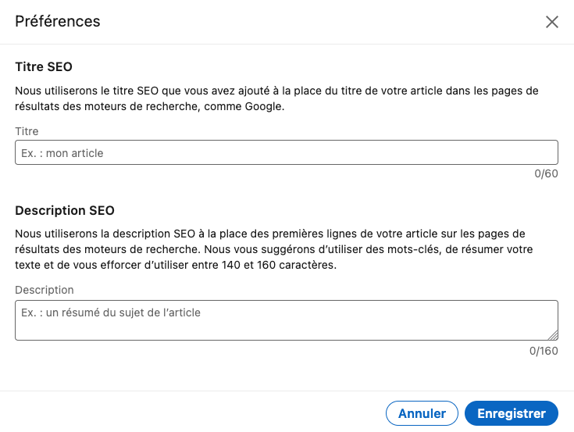Click into the Description SEO text area
The height and width of the screenshot is (432, 574).
point(286,320)
